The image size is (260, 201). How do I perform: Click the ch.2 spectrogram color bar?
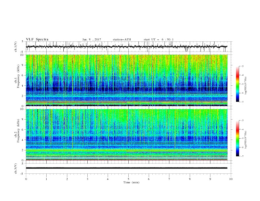coord(238,138)
